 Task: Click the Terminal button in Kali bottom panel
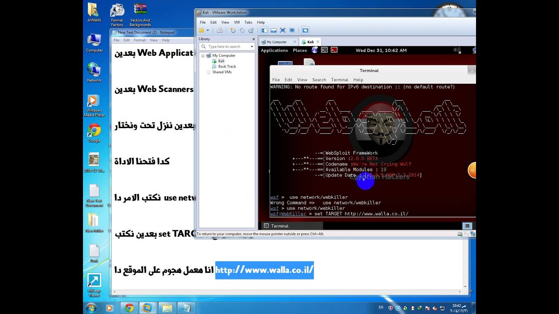[x=292, y=226]
